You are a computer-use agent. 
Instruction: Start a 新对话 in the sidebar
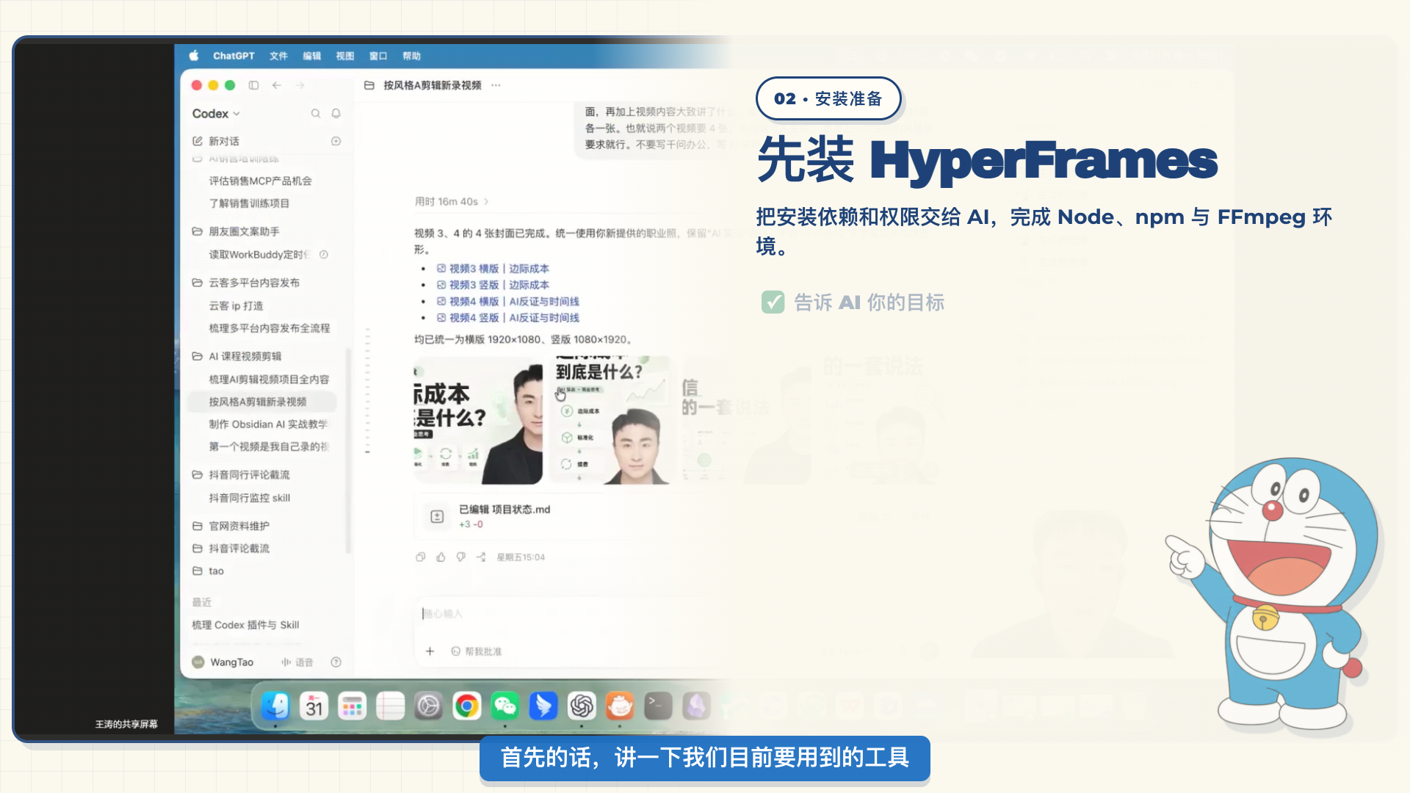tap(224, 141)
